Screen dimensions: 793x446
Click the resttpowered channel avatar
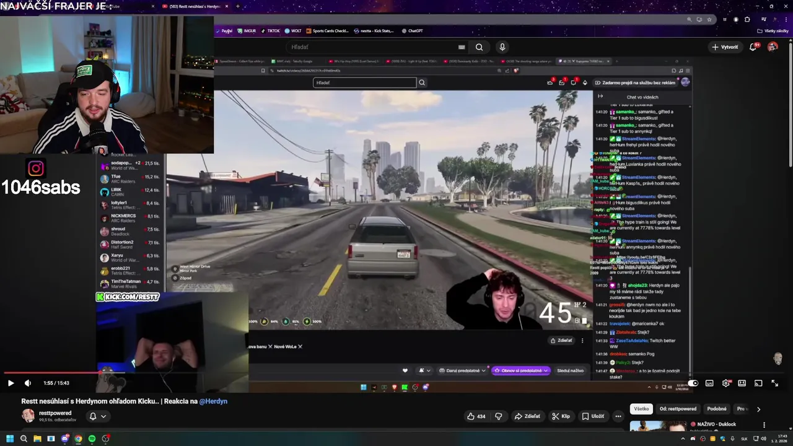[x=28, y=416]
